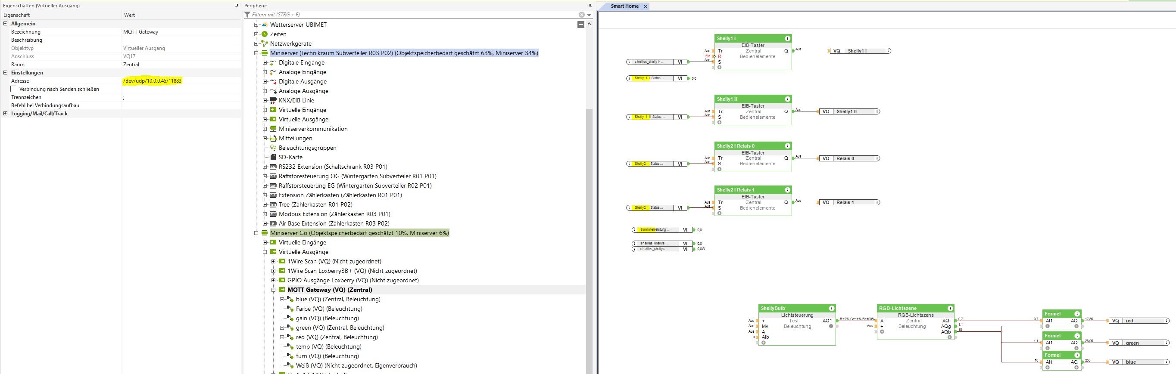Expand the Logging/Mail/Call/Track section

click(x=6, y=114)
